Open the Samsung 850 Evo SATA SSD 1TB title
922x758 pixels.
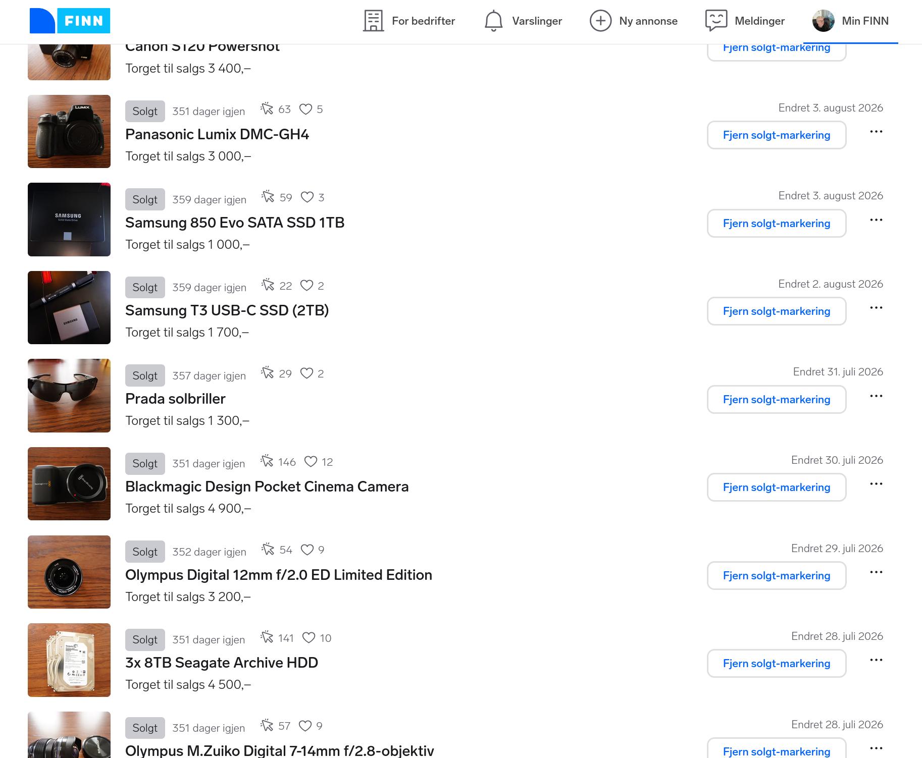(235, 223)
